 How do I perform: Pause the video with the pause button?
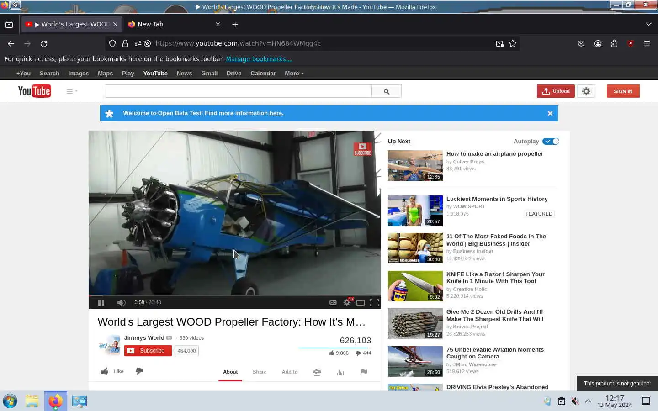(x=101, y=303)
